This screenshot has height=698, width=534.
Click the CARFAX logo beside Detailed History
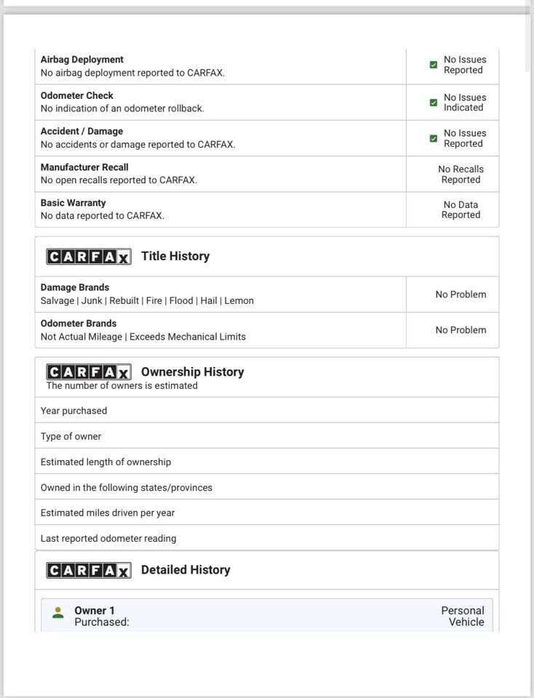pyautogui.click(x=89, y=571)
